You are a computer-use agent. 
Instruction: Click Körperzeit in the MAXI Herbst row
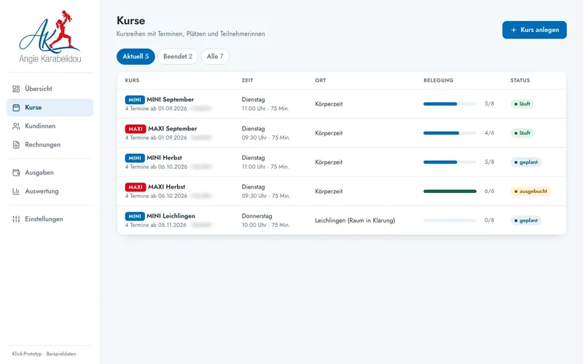click(x=329, y=191)
